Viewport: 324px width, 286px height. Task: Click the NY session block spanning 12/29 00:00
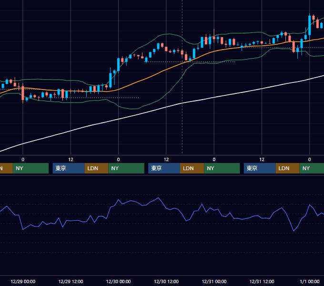pos(30,168)
